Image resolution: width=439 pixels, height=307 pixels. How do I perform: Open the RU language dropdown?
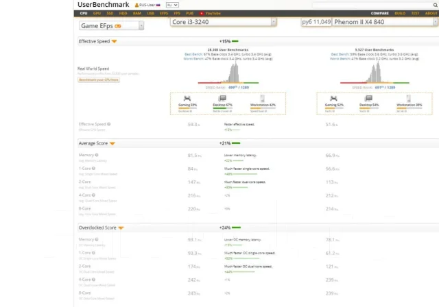172,5
